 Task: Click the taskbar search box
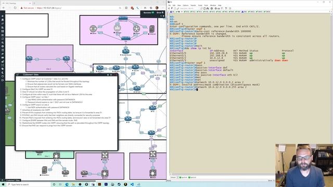[28, 184]
